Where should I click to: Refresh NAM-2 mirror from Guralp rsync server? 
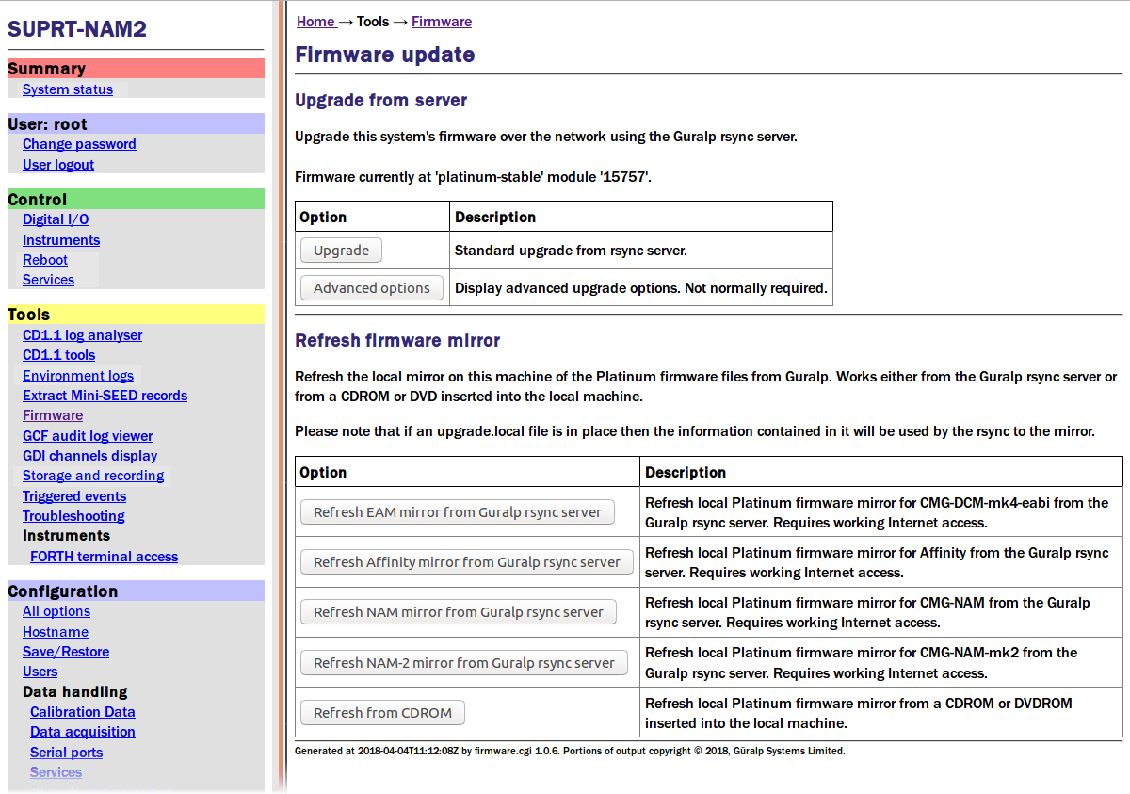point(464,663)
